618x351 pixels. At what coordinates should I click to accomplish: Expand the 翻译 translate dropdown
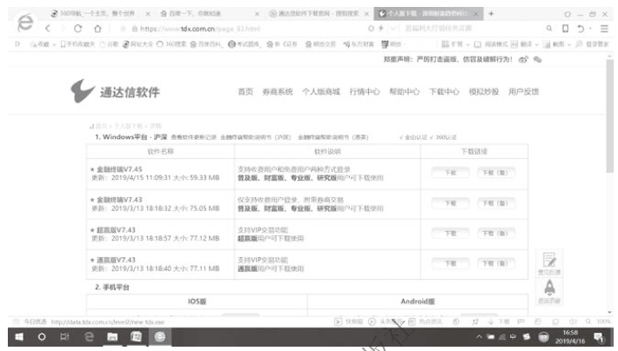tap(536, 44)
